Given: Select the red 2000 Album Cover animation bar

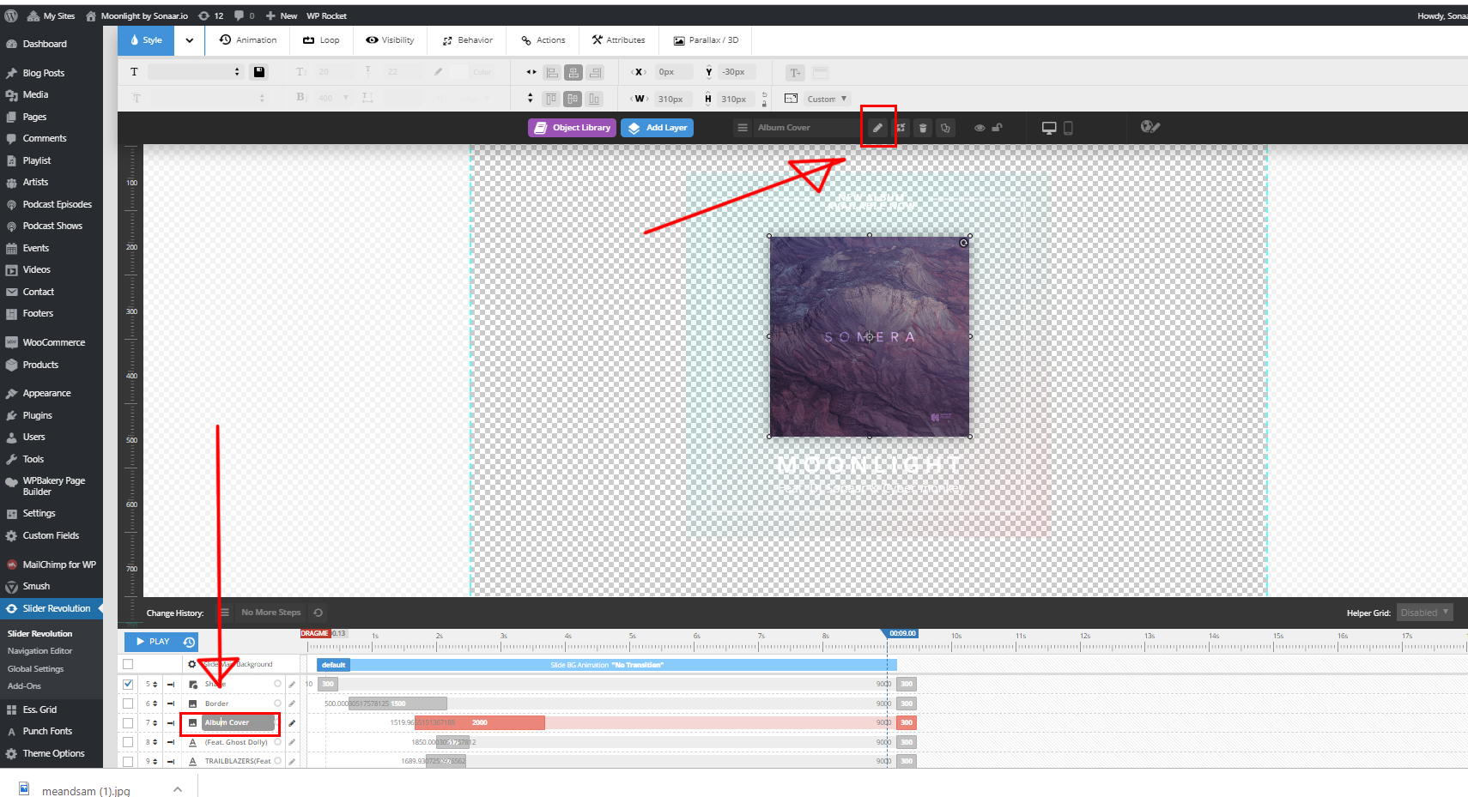Looking at the screenshot, I should [480, 723].
